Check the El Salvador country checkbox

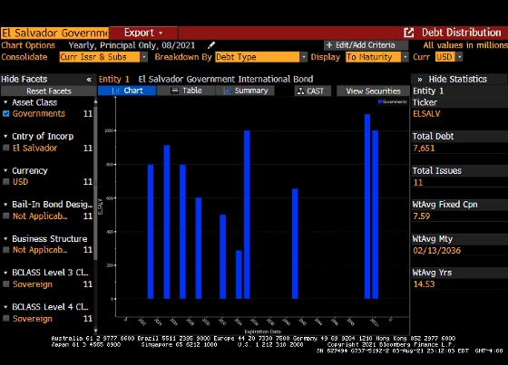point(5,148)
